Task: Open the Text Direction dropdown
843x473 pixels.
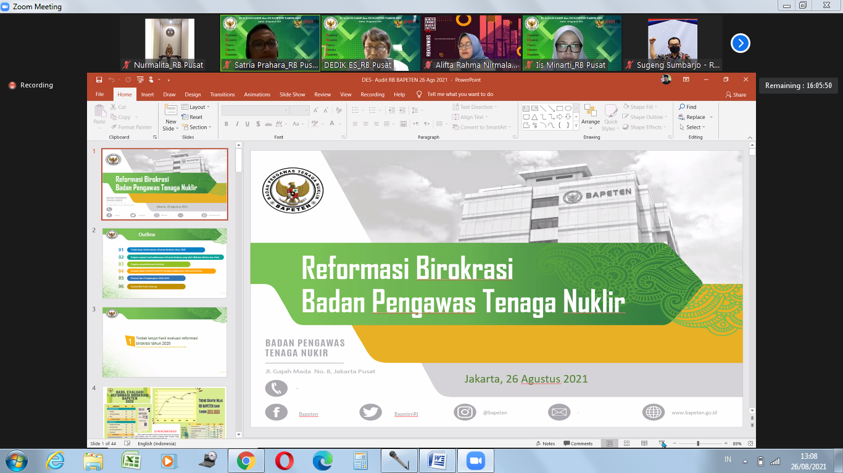Action: point(475,107)
